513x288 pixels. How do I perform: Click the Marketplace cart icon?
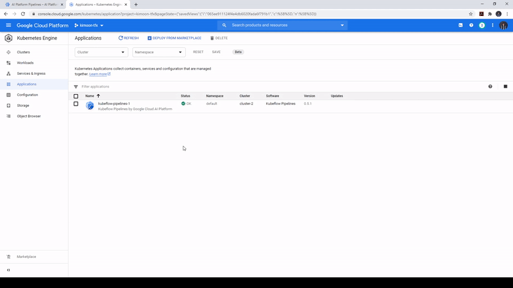pyautogui.click(x=8, y=257)
